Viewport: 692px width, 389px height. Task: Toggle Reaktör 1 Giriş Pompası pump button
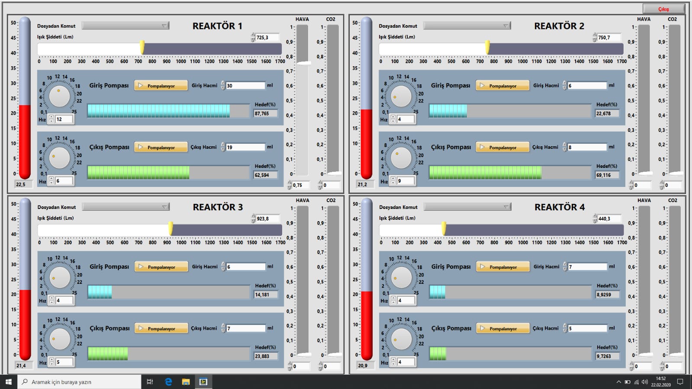click(161, 86)
